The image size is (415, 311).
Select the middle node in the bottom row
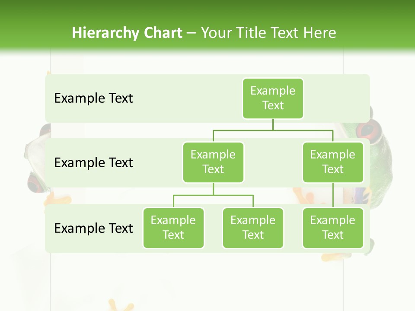253,228
